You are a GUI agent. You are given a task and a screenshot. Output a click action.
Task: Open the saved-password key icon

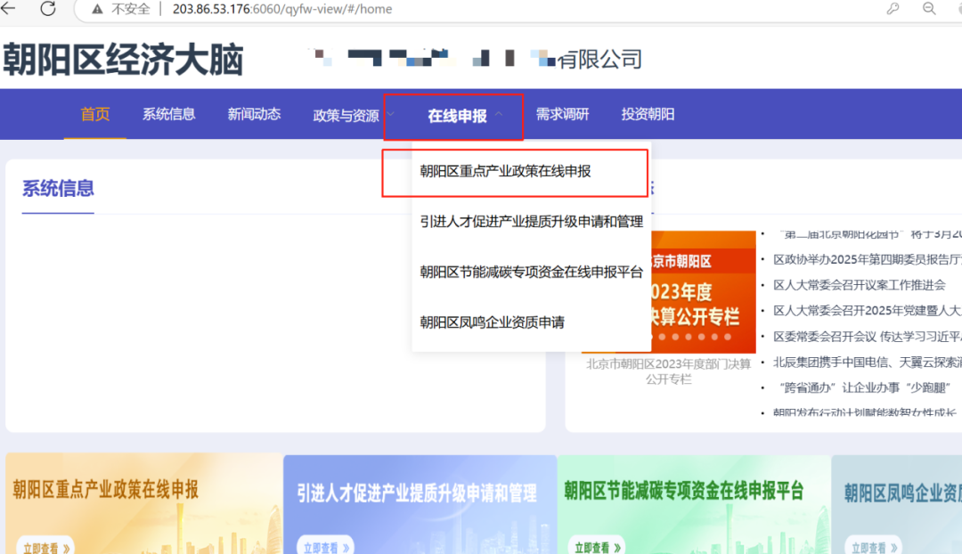coord(893,9)
